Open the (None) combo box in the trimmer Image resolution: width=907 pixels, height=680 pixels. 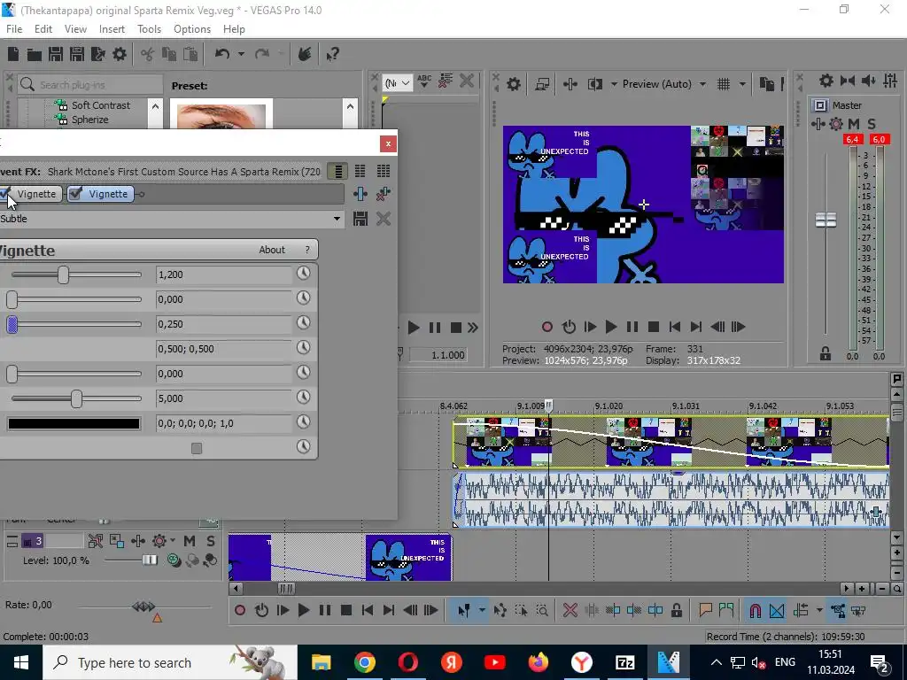pos(398,83)
